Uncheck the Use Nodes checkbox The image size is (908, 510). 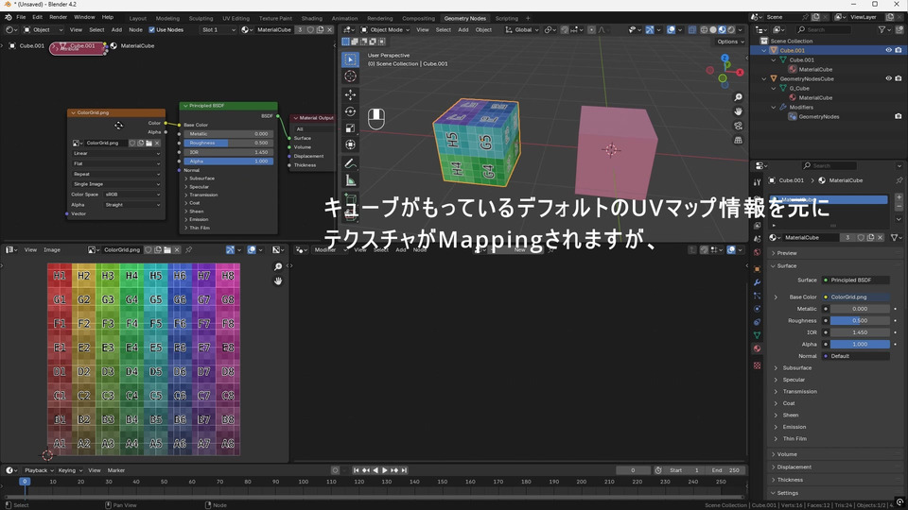click(x=151, y=29)
